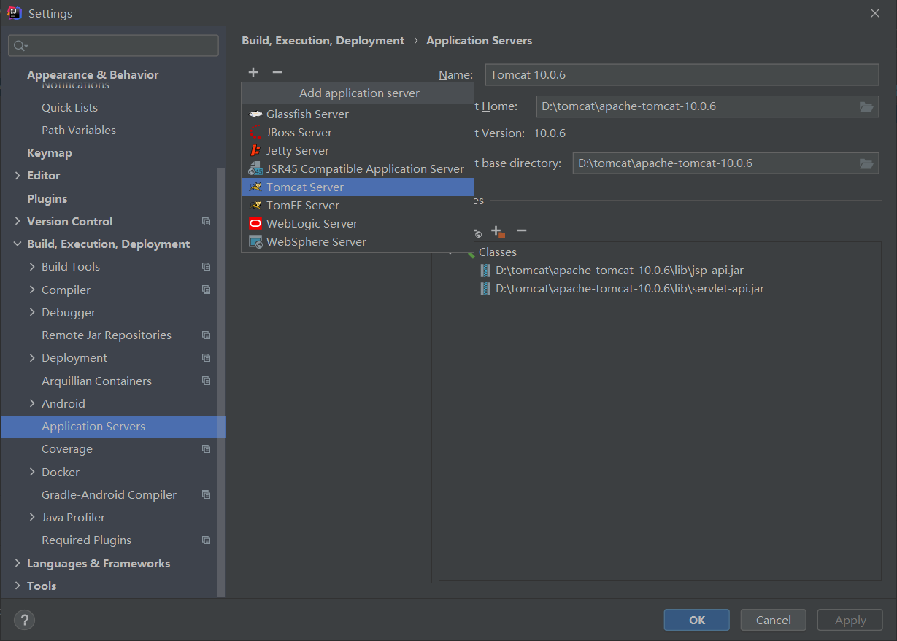897x641 pixels.
Task: Expand the Android node
Action: [32, 403]
